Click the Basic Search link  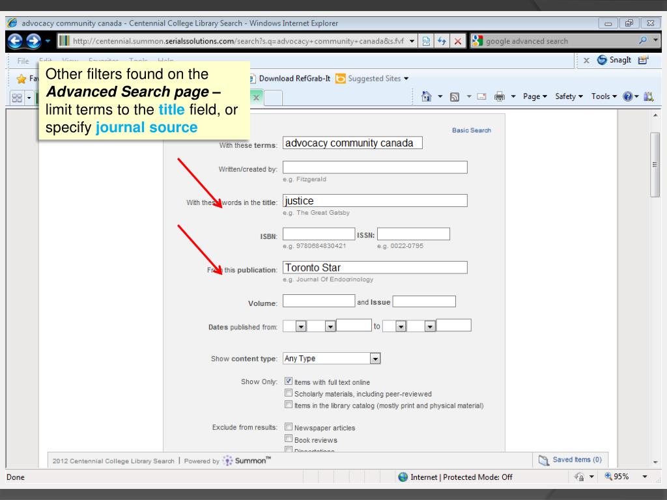pos(472,130)
